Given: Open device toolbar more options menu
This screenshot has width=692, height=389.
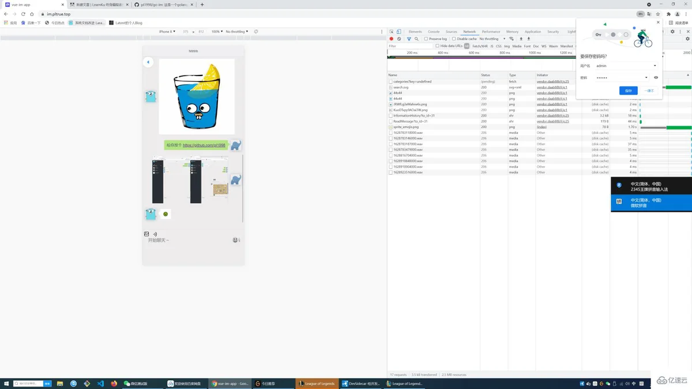Looking at the screenshot, I should click(382, 32).
